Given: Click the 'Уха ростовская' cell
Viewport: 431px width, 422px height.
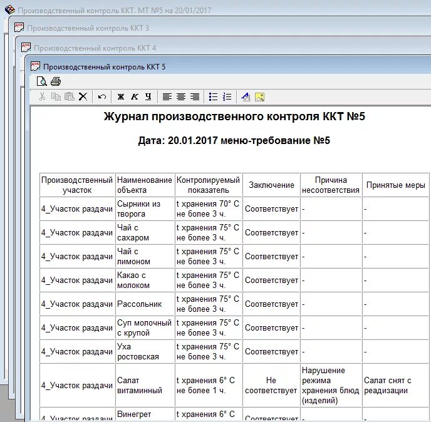Looking at the screenshot, I should [x=145, y=351].
